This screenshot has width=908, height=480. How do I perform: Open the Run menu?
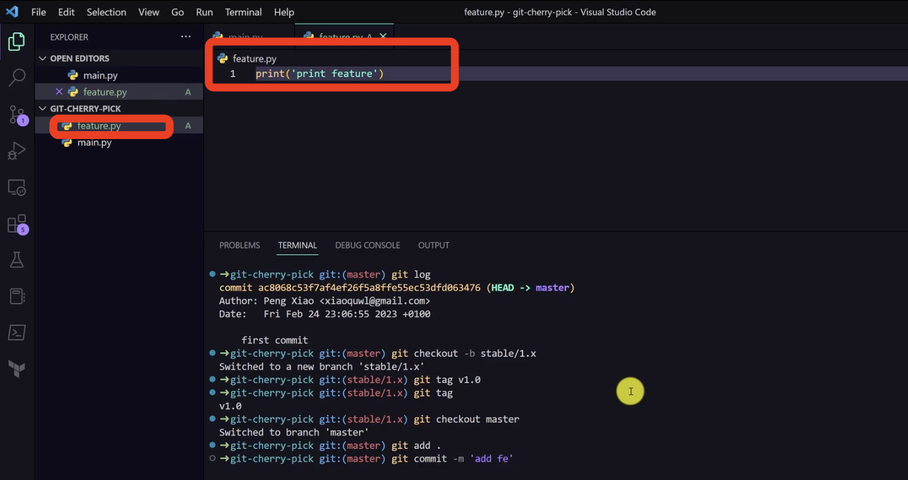(x=204, y=12)
